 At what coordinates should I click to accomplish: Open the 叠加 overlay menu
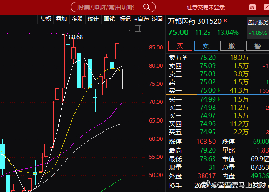pos(61,19)
